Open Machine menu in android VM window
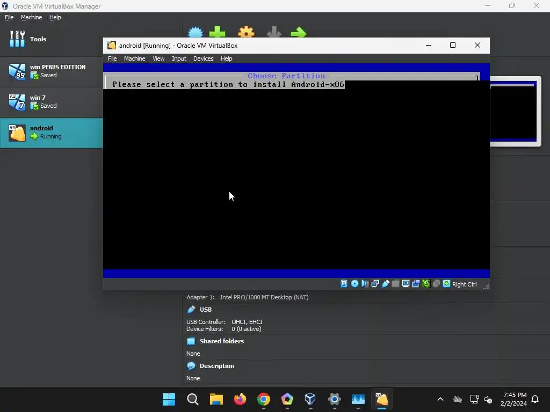 click(x=134, y=58)
